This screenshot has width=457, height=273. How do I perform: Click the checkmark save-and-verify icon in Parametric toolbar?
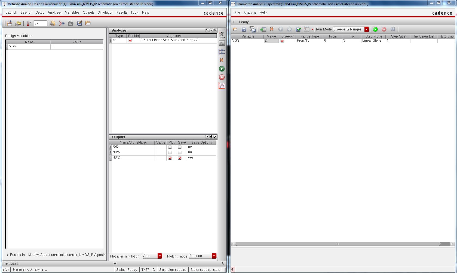pos(298,29)
